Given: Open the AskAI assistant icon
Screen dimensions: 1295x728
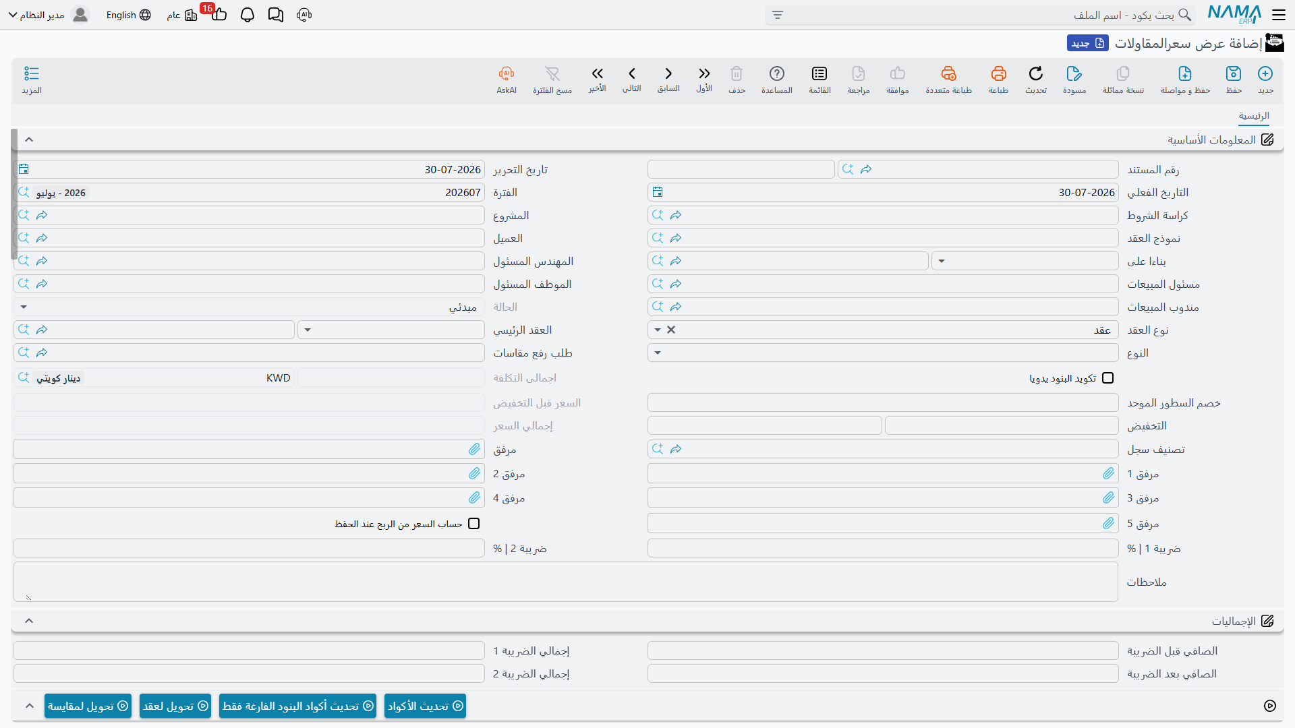Looking at the screenshot, I should [x=507, y=73].
